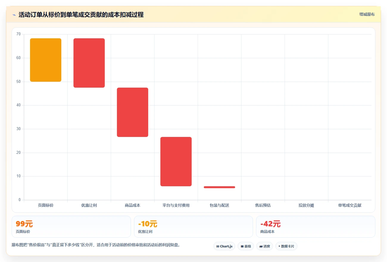The width and height of the screenshot is (387, 262).
Task: Click the y-axis label 70
Action: click(x=18, y=34)
